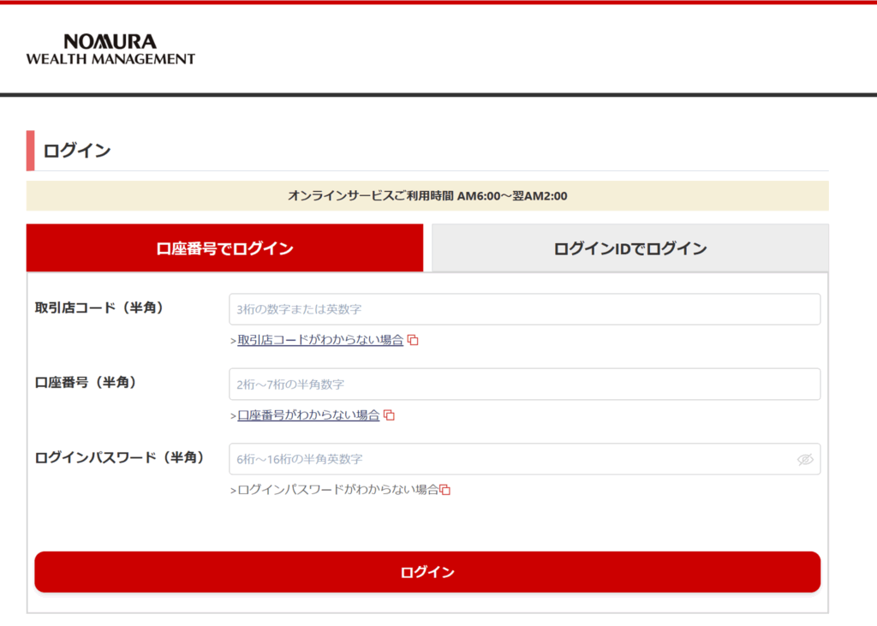Switch to the ログインIDでログイン tab
Screen dimensions: 877x626
(629, 249)
